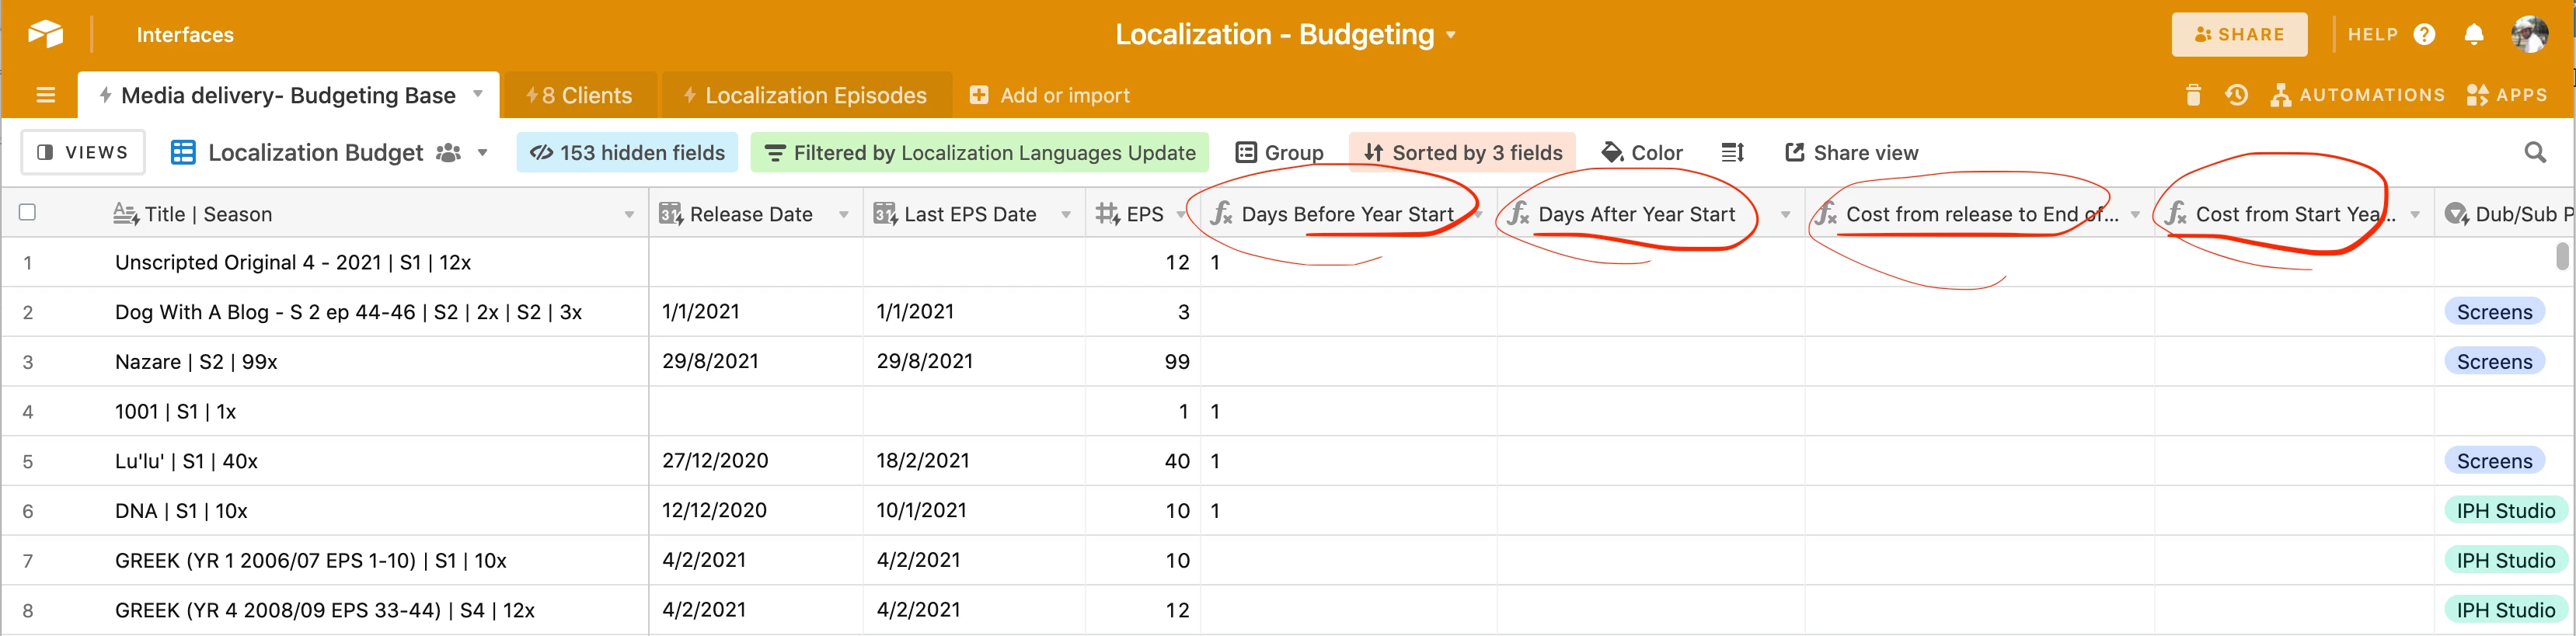The height and width of the screenshot is (636, 2576).
Task: Expand the Media delivery tab dropdown arrow
Action: 478,94
